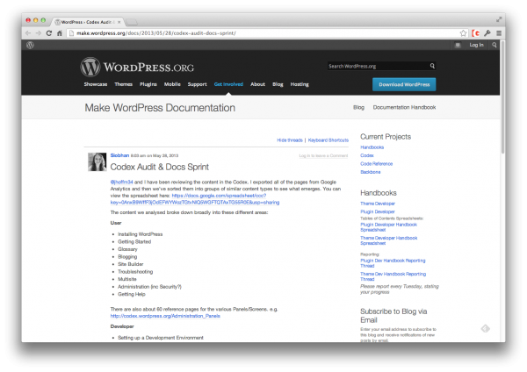Click Siobhan's avatar photo
527x372 pixels.
point(97,161)
